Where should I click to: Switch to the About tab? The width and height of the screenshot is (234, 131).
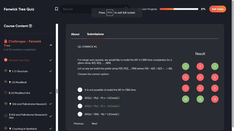pos(75,34)
